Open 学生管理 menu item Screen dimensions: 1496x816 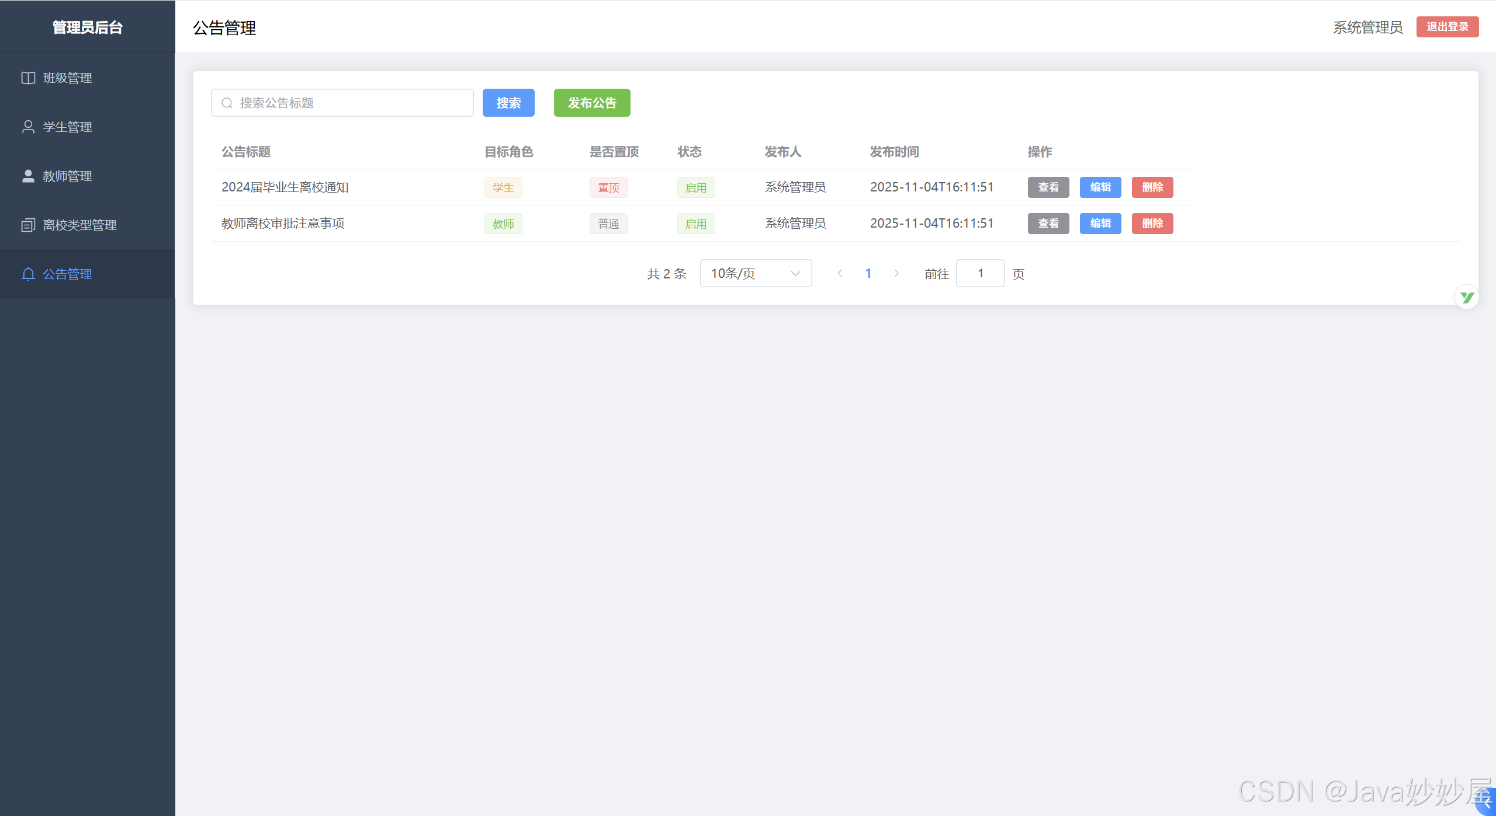[x=88, y=127]
